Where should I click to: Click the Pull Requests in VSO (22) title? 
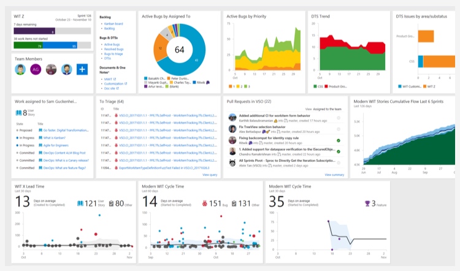click(x=249, y=102)
